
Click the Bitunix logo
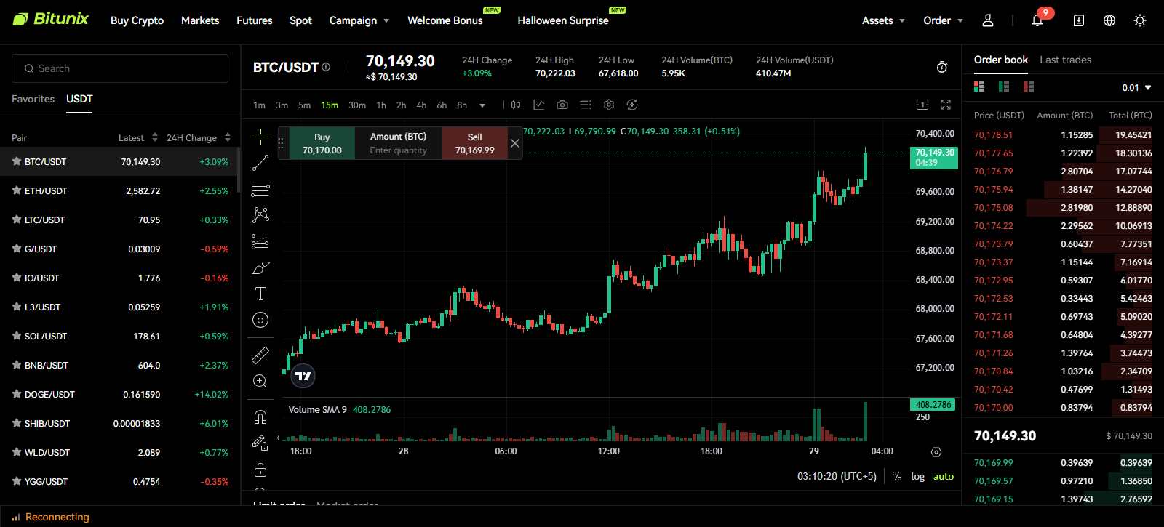pos(51,19)
